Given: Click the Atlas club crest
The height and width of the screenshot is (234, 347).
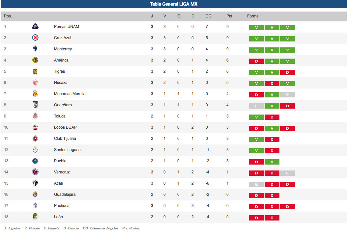Looking at the screenshot, I should [35, 183].
